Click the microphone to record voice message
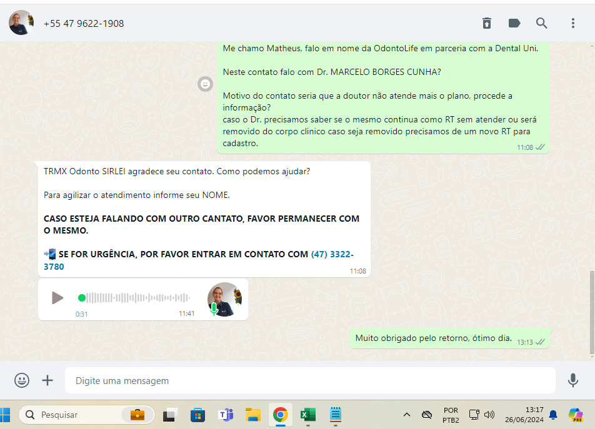The image size is (595, 429). tap(572, 380)
